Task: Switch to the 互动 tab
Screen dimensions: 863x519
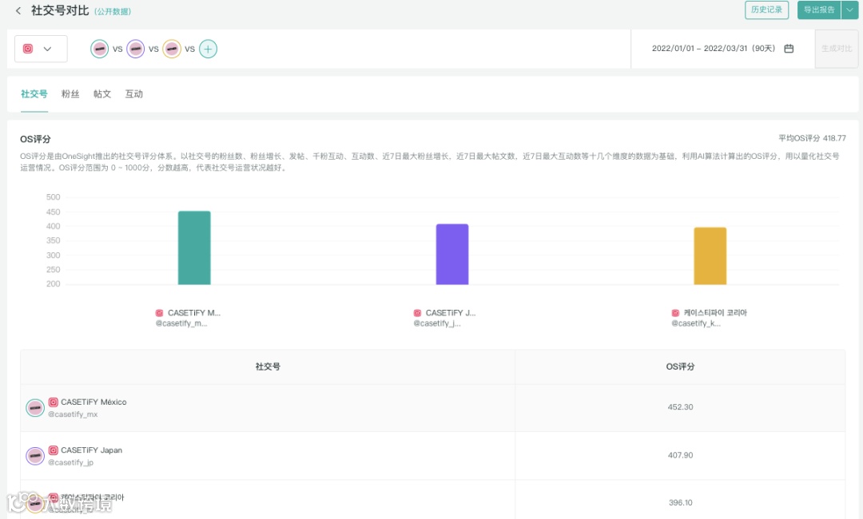Action: pos(133,94)
